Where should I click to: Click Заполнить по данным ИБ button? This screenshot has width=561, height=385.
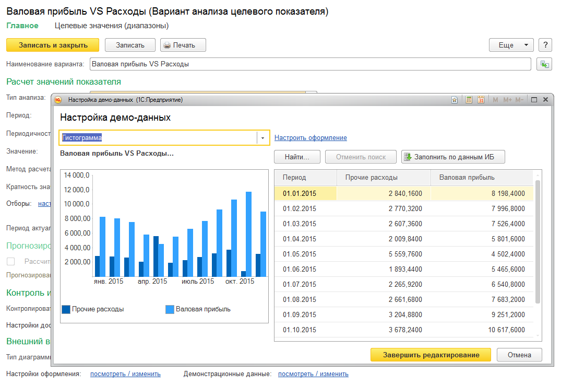453,157
